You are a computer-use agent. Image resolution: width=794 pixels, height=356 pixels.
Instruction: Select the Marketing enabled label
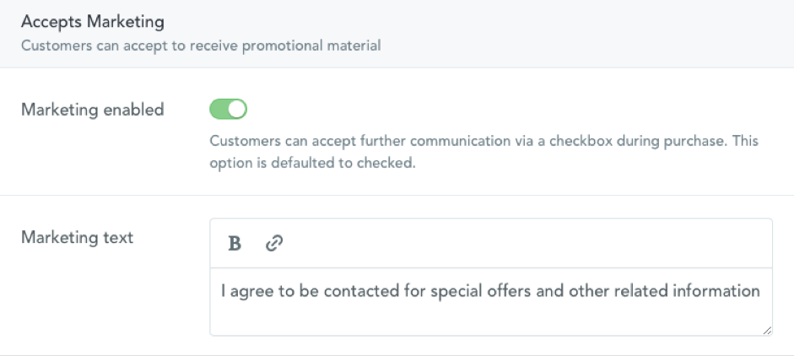[x=93, y=110]
